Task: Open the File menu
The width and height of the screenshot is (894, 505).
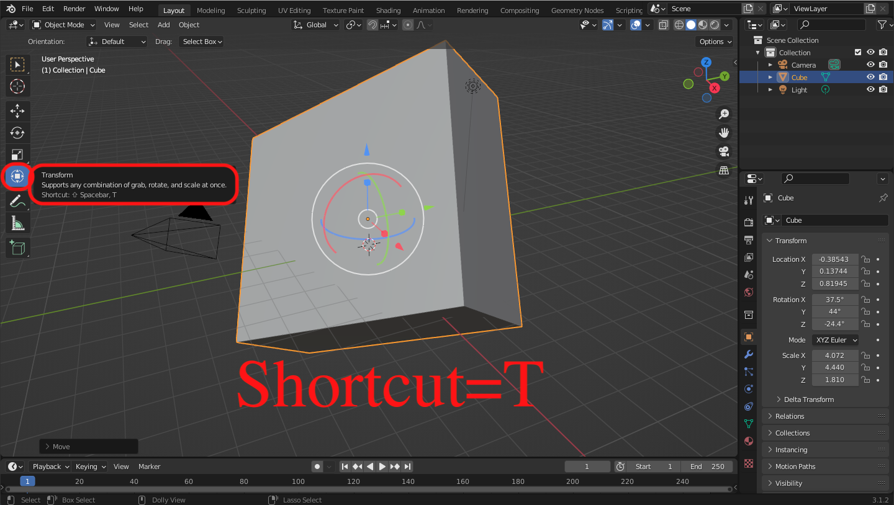Action: [x=27, y=9]
